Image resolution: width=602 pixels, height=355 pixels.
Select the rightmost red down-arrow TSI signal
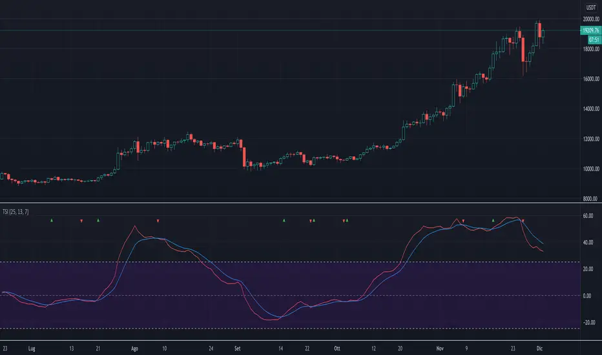click(x=523, y=221)
